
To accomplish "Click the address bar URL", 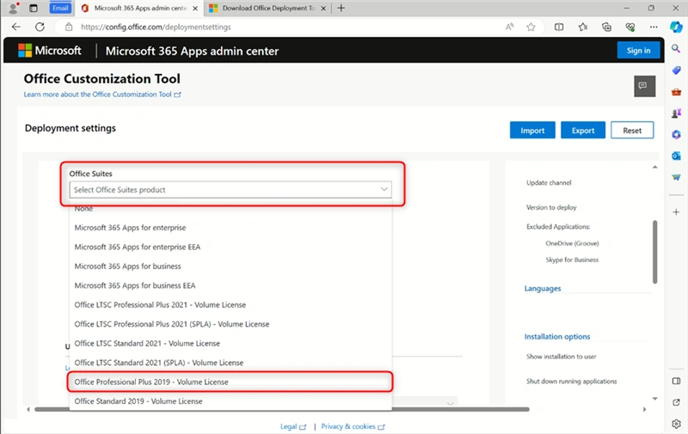I will click(x=156, y=27).
